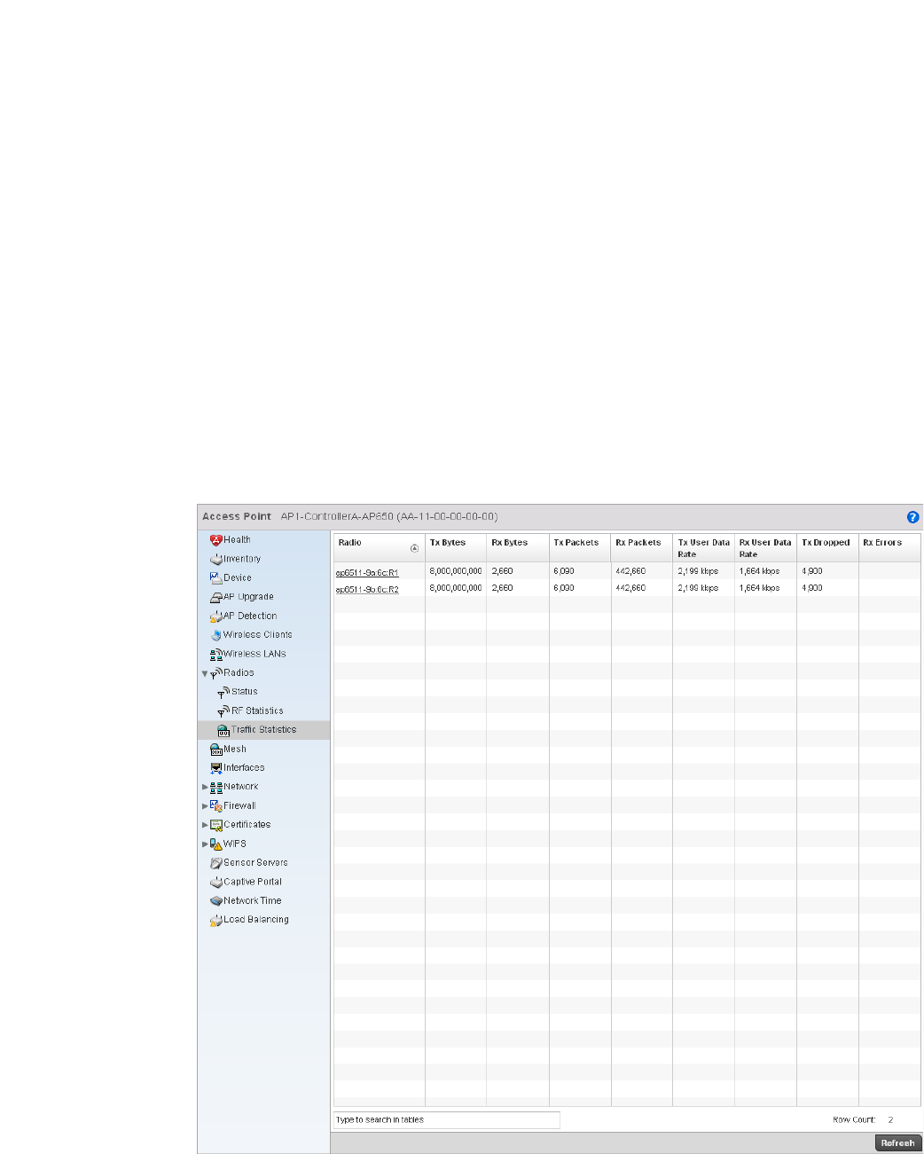Select Traffic Statistics entry
924x1154 pixels.
point(263,730)
